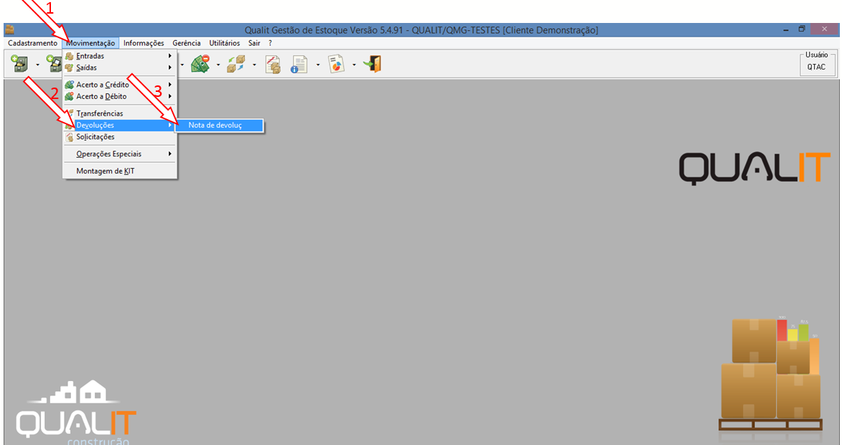Expand Acerto a Débito submenu
The width and height of the screenshot is (842, 445).
coord(120,97)
